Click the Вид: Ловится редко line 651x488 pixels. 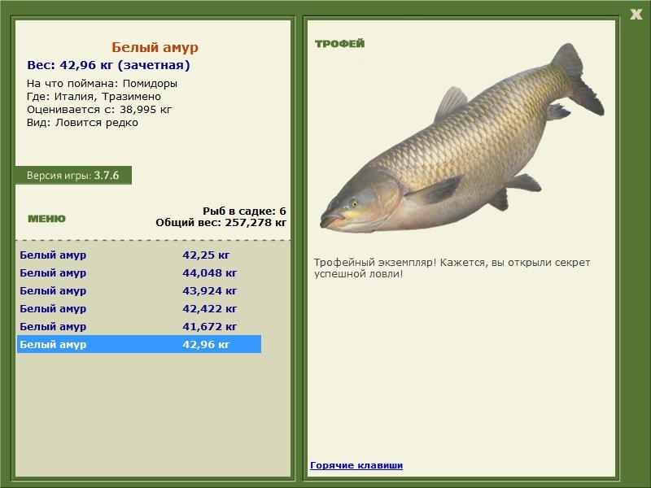pyautogui.click(x=82, y=123)
